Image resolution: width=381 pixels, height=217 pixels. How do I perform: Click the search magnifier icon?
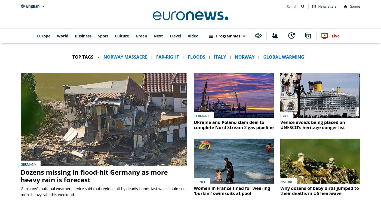(x=303, y=7)
